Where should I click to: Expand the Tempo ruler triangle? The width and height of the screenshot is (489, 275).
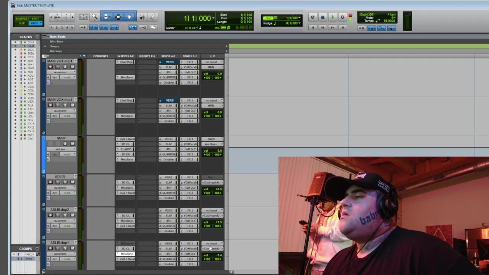(45, 46)
